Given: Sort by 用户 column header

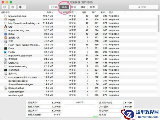Looking at the screenshot, I should pos(111,13).
